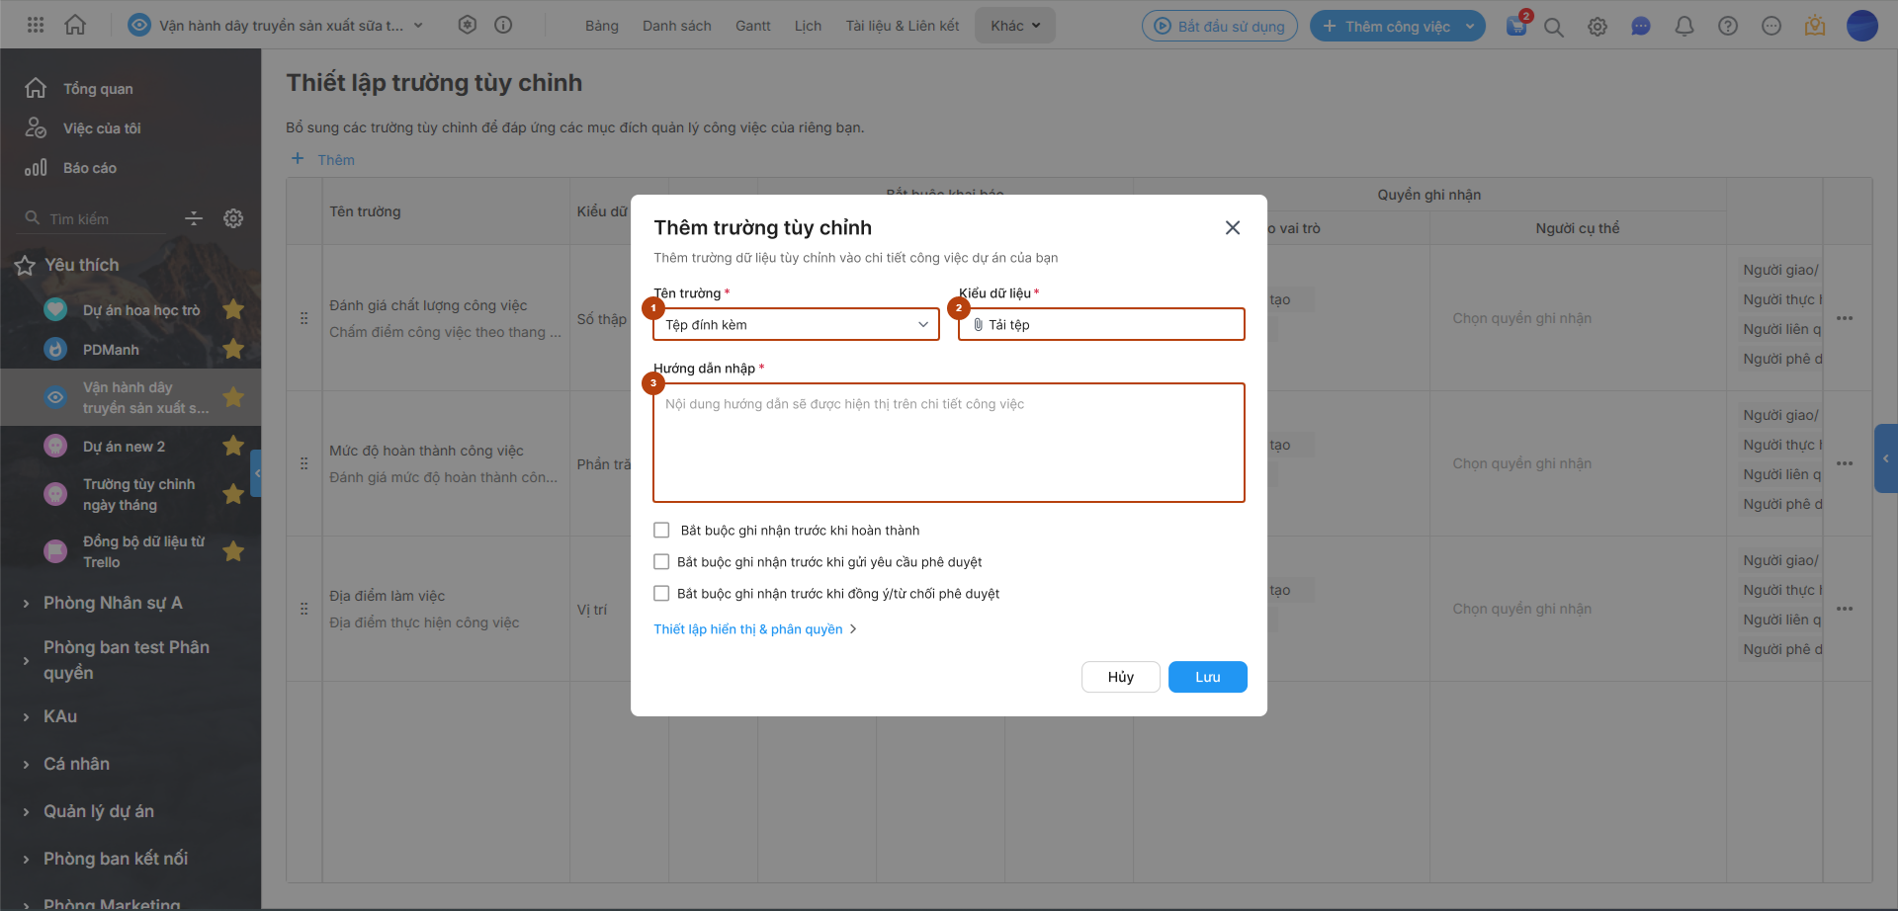This screenshot has height=911, width=1898.
Task: Open more options for Đánh giá chất lượng row
Action: 1845,318
